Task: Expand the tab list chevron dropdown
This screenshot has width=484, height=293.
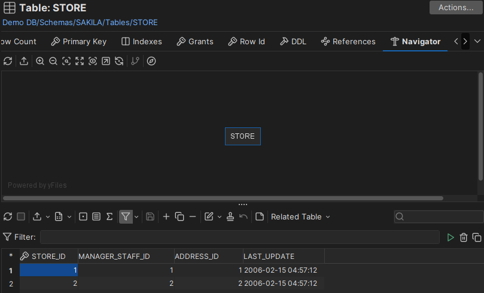Action: 477,41
